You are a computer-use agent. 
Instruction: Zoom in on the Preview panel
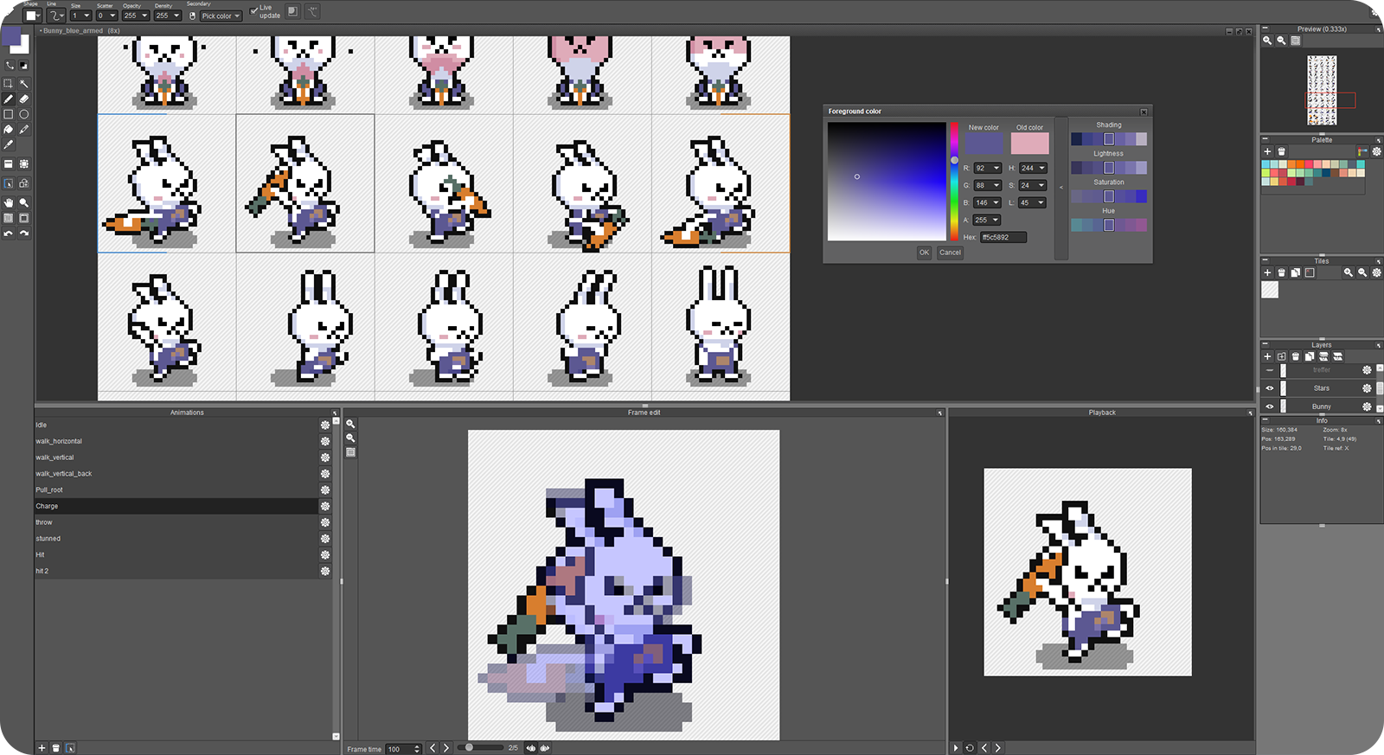1267,41
